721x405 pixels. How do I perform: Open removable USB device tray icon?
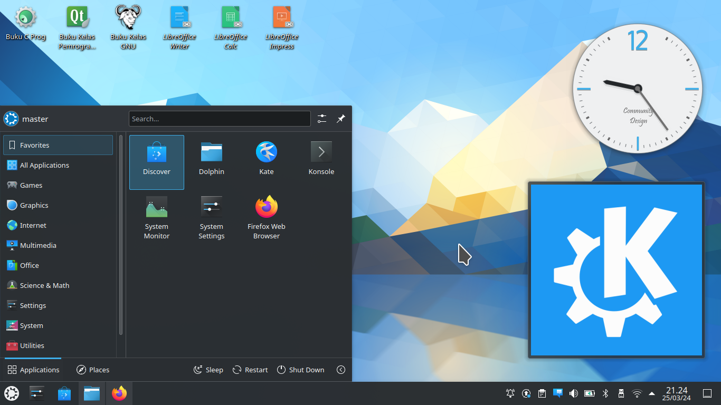621,393
